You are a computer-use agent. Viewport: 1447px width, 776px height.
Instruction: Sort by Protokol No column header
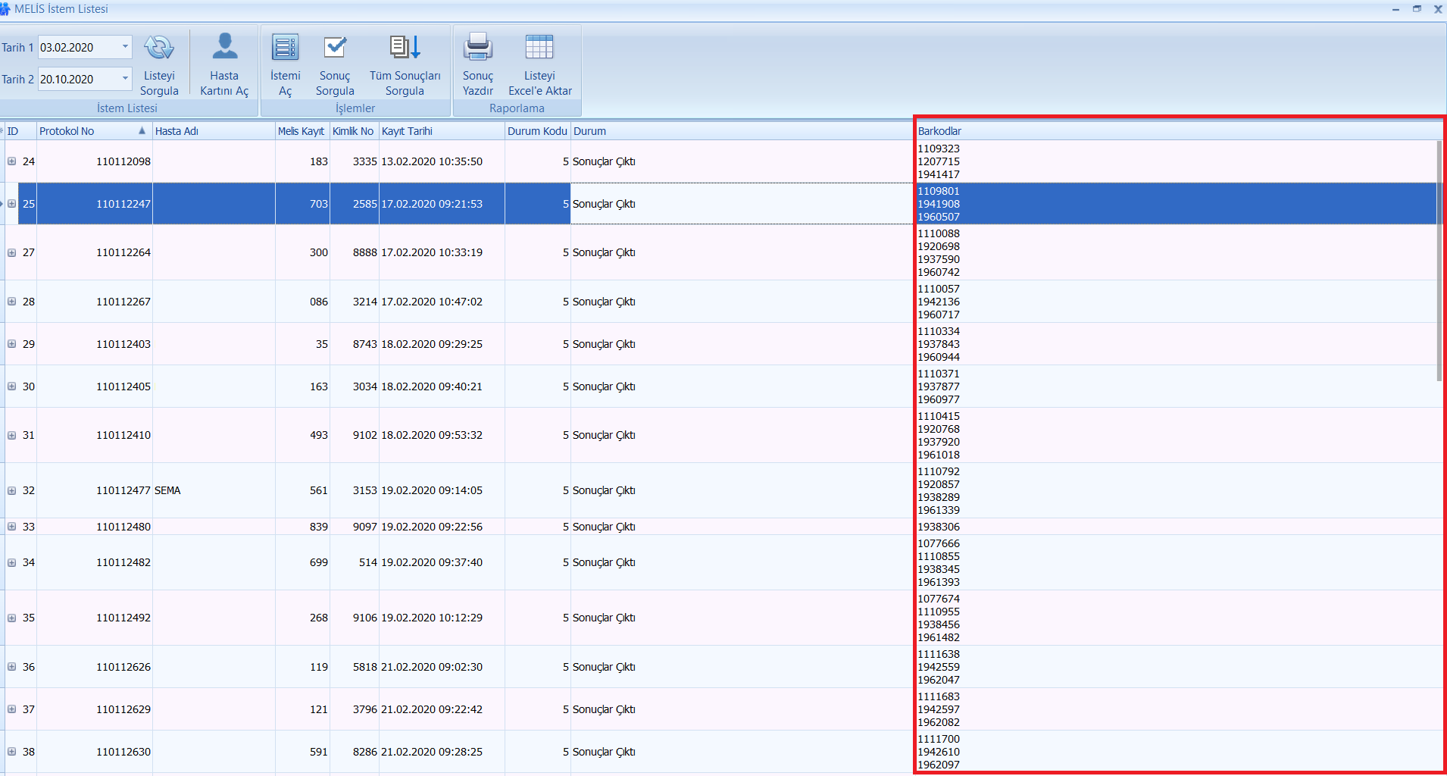click(83, 131)
